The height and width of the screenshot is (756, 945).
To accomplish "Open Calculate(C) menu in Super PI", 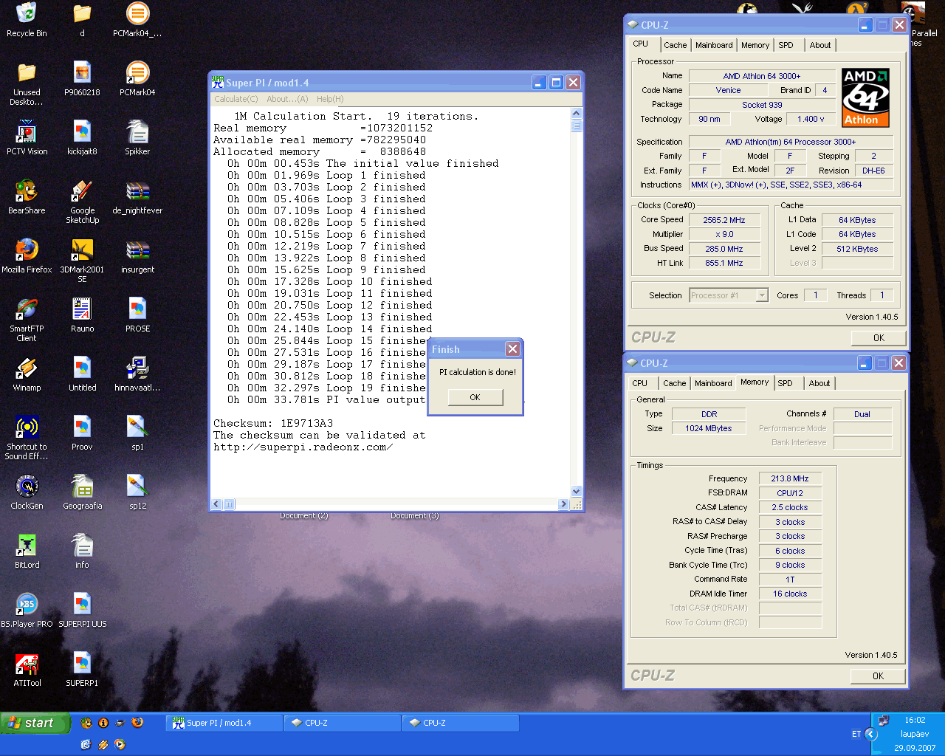I will click(x=236, y=99).
